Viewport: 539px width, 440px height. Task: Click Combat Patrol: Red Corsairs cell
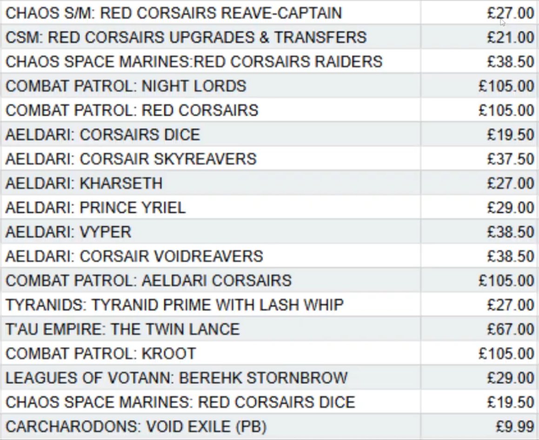tap(132, 110)
